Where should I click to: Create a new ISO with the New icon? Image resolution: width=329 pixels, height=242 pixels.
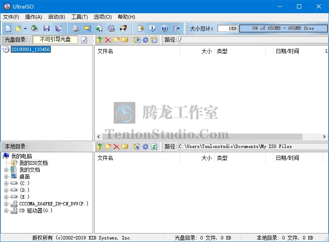tap(8, 28)
